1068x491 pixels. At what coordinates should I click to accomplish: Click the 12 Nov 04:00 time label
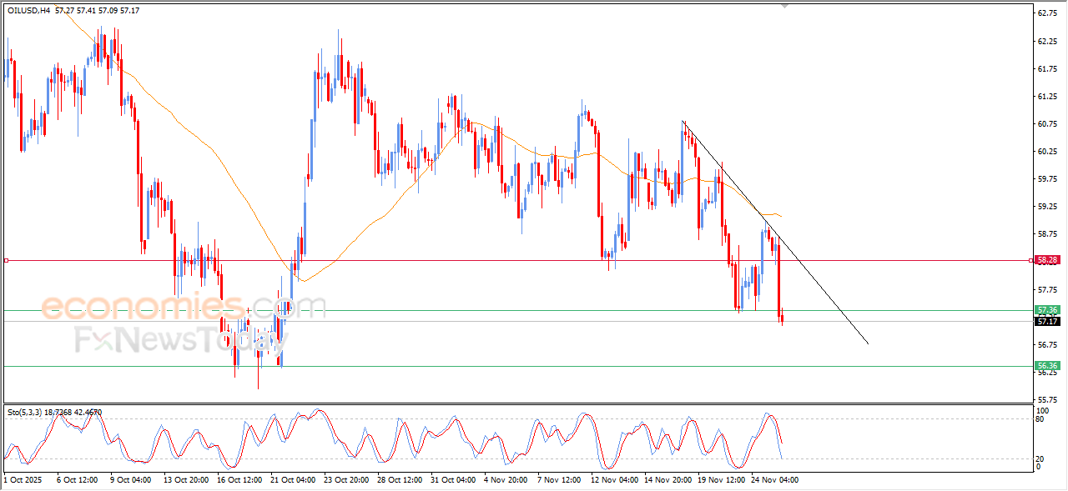616,480
